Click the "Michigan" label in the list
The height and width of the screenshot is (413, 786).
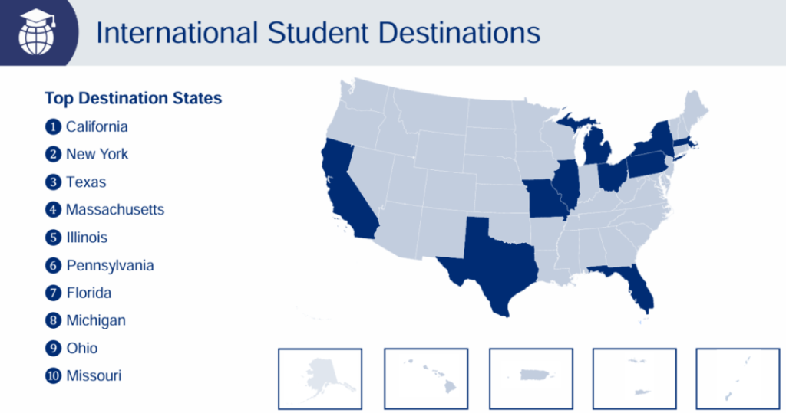96,320
